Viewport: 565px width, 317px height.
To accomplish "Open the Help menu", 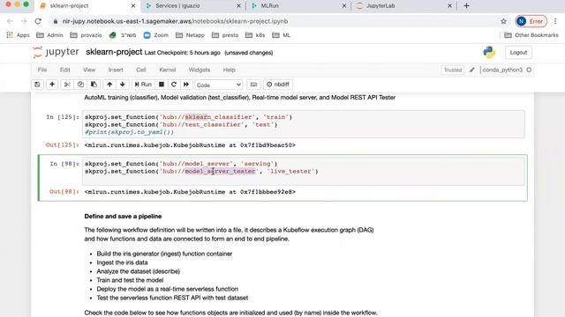I will click(x=229, y=70).
